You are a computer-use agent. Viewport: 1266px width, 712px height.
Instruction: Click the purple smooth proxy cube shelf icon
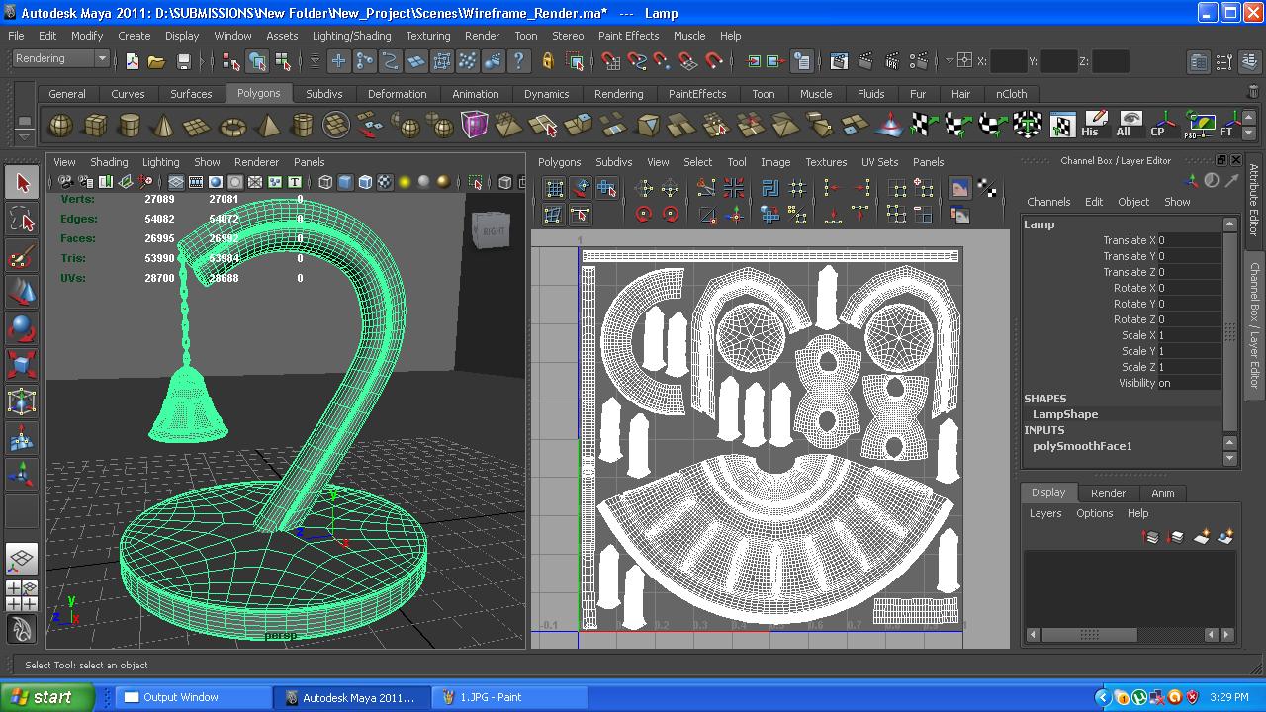click(x=475, y=126)
